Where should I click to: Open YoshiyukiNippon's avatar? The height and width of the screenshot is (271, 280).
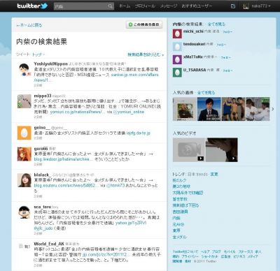click(24, 69)
